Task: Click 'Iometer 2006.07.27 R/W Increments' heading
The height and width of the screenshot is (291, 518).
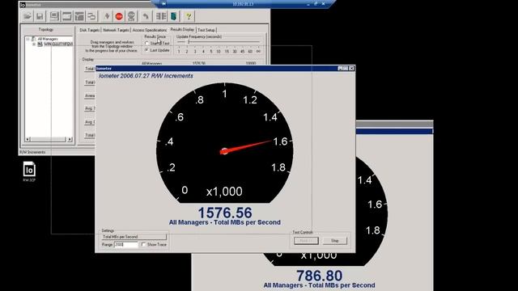Action: pyautogui.click(x=146, y=76)
